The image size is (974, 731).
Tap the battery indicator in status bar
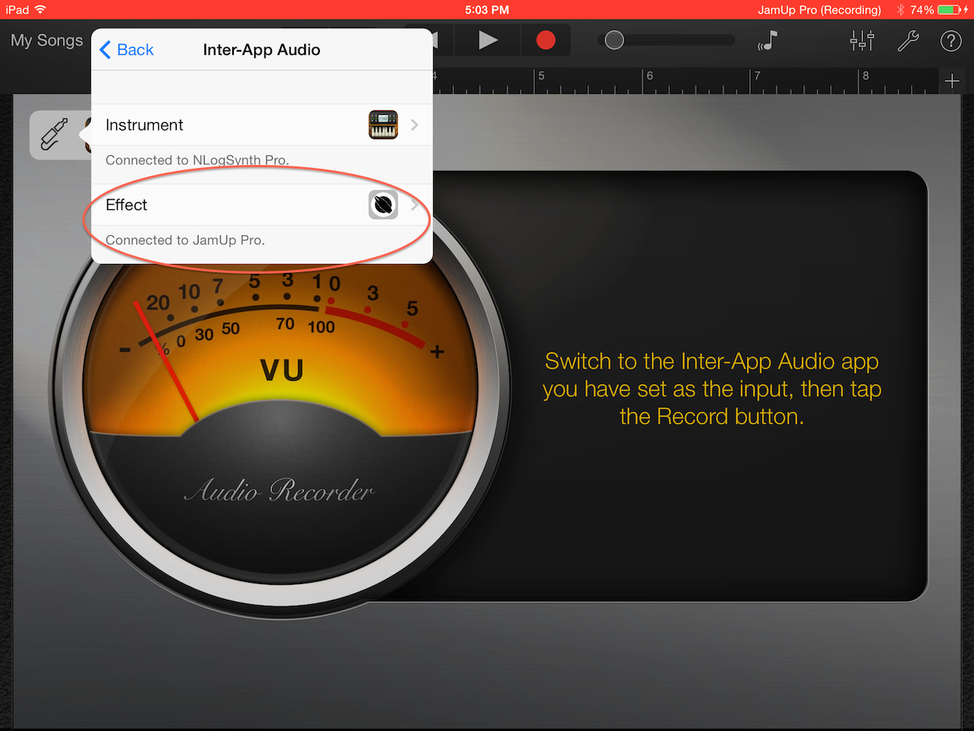(949, 10)
